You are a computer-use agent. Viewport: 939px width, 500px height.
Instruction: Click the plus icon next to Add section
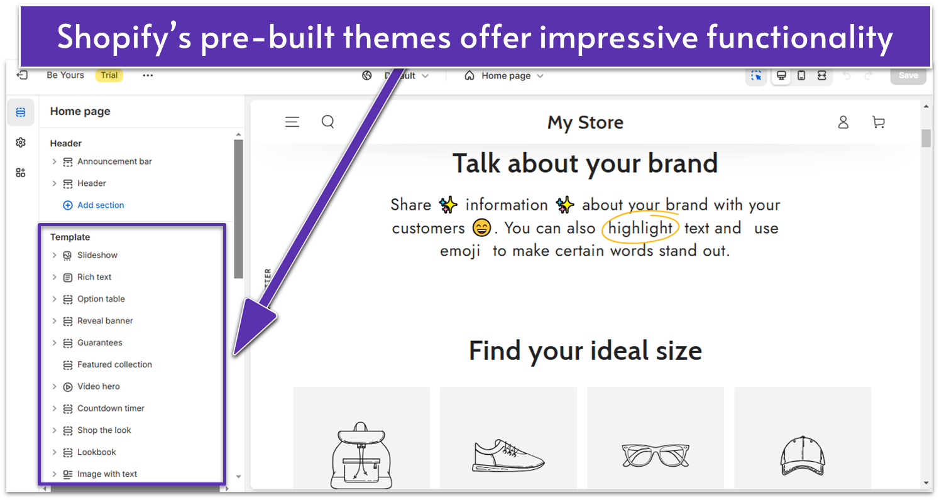click(x=68, y=205)
